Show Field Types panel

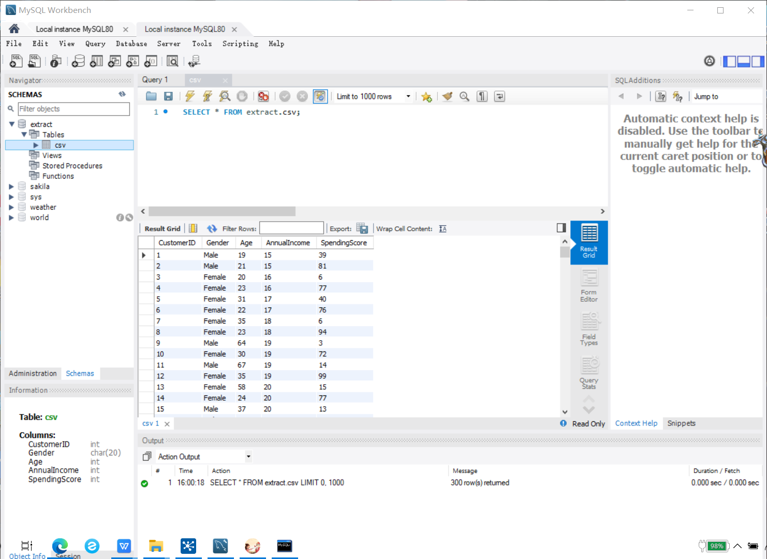click(x=589, y=330)
